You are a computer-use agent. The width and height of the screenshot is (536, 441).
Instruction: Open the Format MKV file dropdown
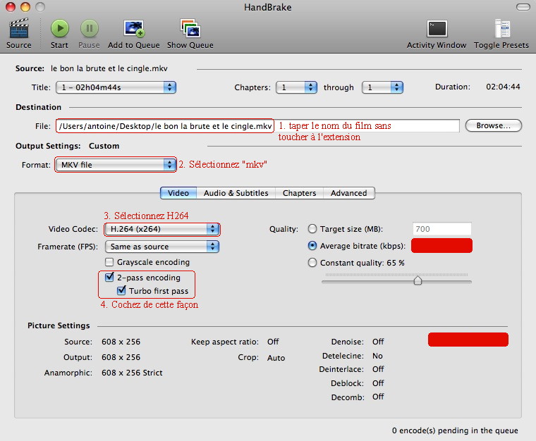[116, 165]
